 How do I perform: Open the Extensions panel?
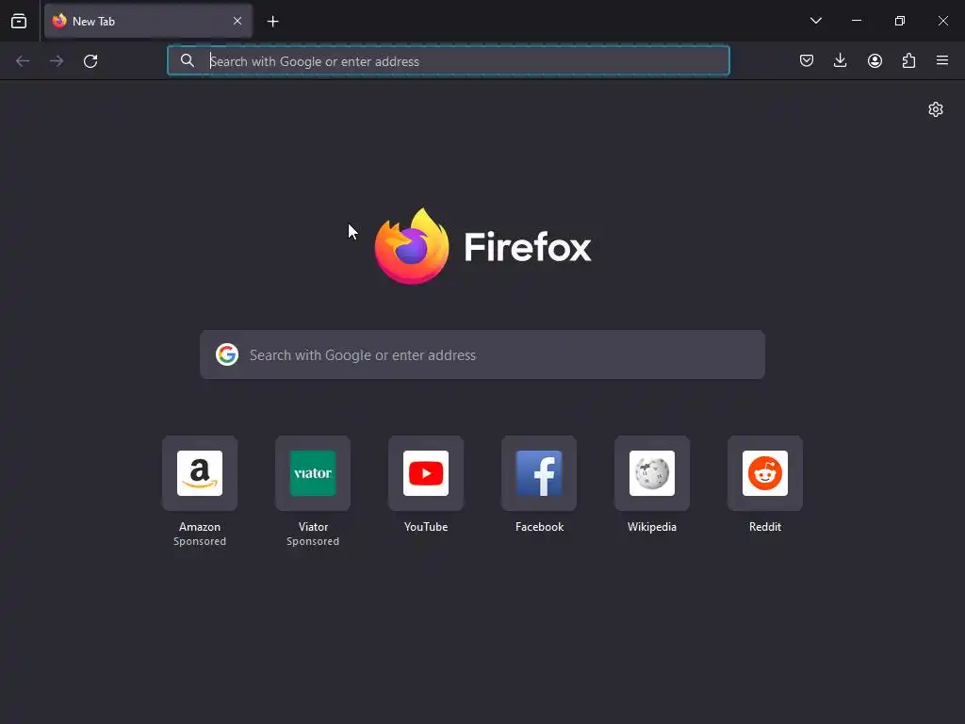coord(908,60)
